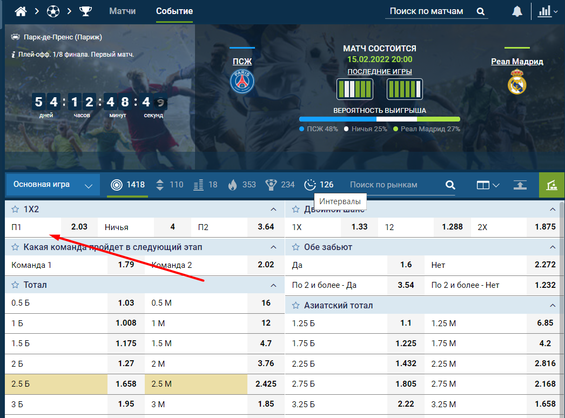The height and width of the screenshot is (418, 565).
Task: Click the market search magnifier icon
Action: (450, 185)
